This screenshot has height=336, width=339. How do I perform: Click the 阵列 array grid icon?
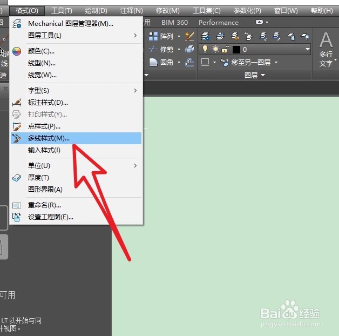153,36
